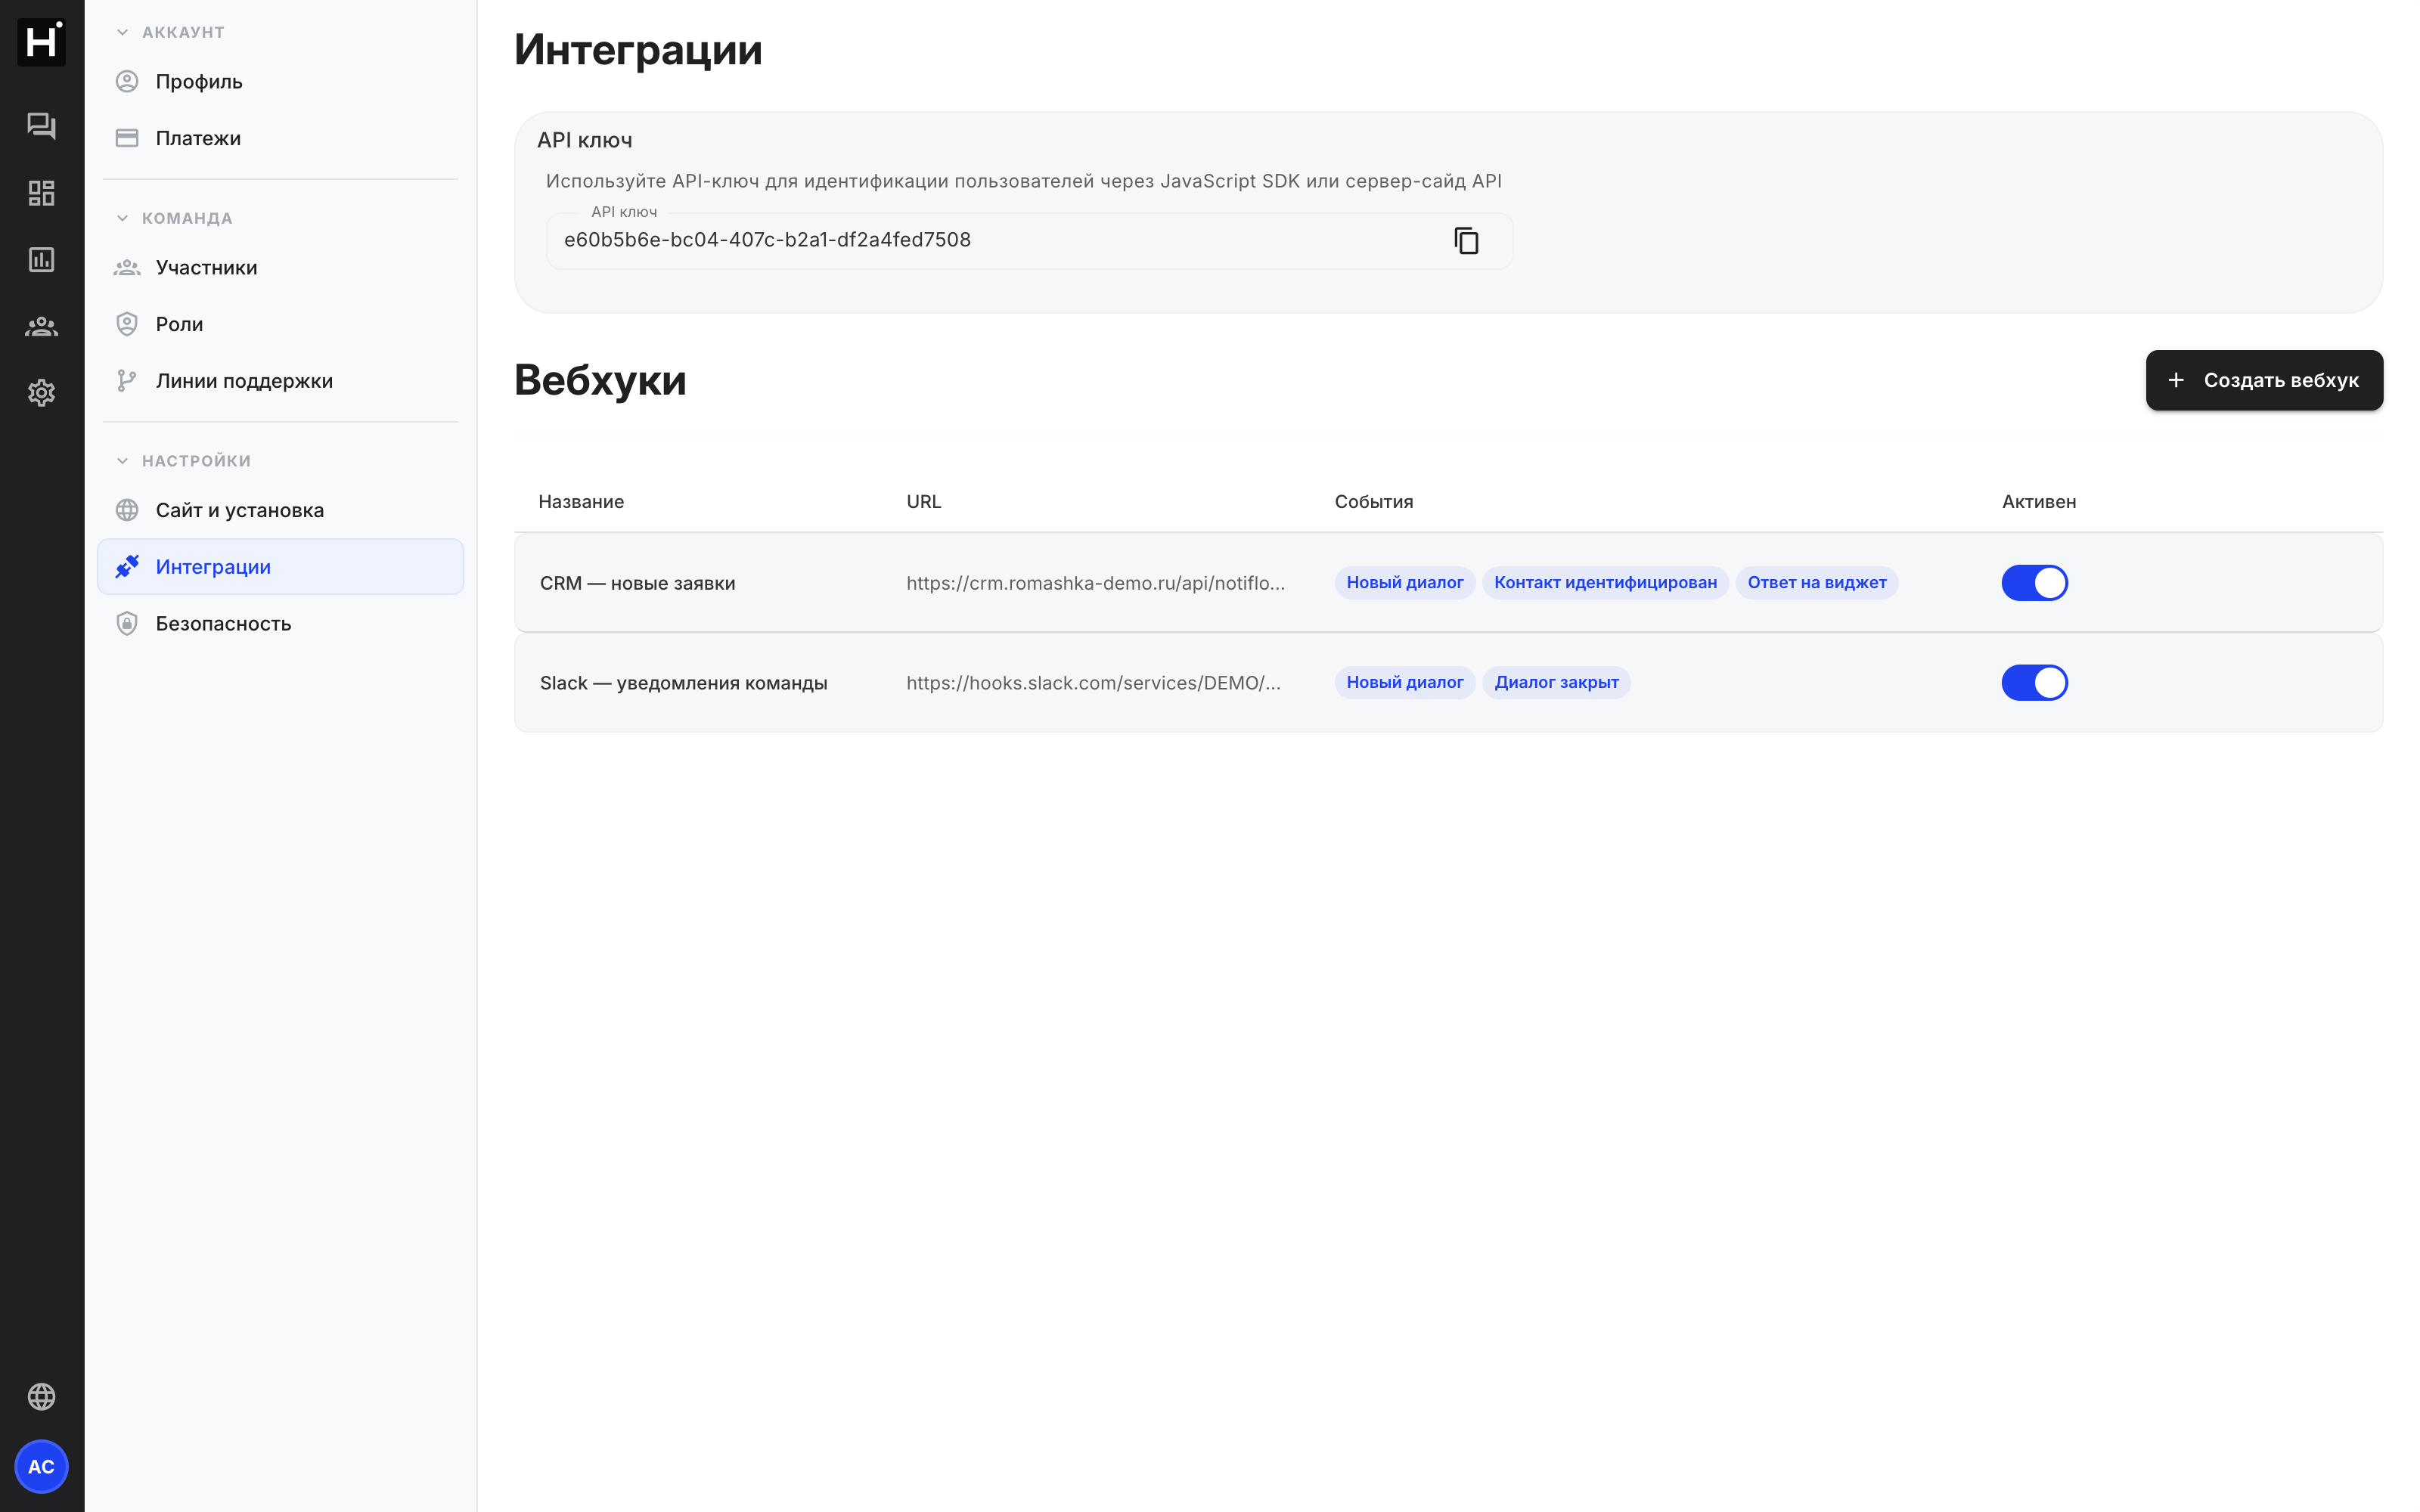Go to Роли page

pos(280,324)
